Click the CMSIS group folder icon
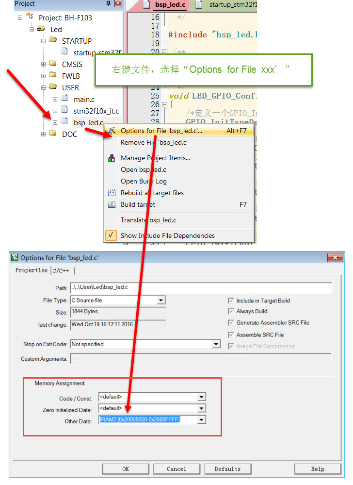The width and height of the screenshot is (353, 485). pyautogui.click(x=53, y=64)
